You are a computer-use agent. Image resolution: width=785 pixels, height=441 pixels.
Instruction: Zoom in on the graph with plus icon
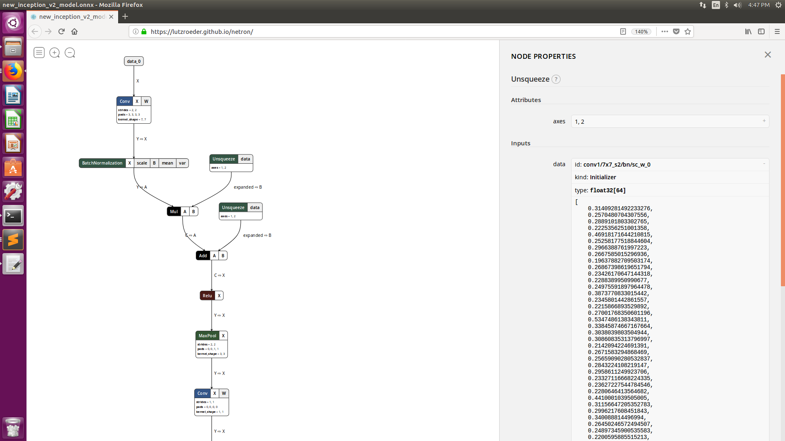tap(54, 53)
